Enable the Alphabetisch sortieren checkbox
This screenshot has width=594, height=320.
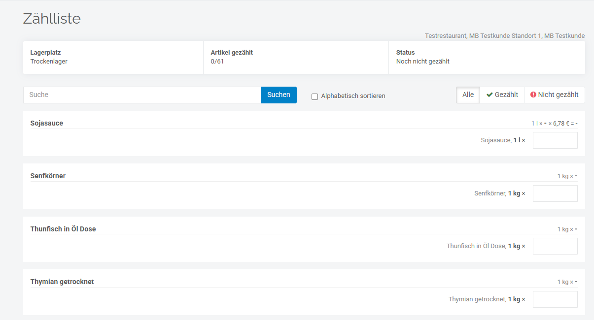click(x=314, y=96)
